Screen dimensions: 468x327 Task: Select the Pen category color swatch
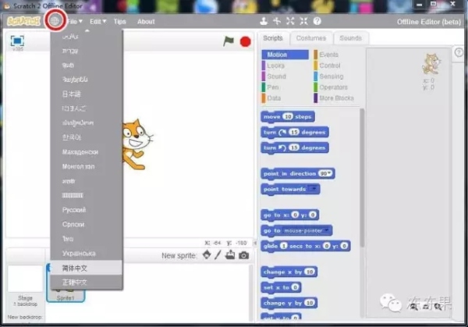click(x=263, y=87)
